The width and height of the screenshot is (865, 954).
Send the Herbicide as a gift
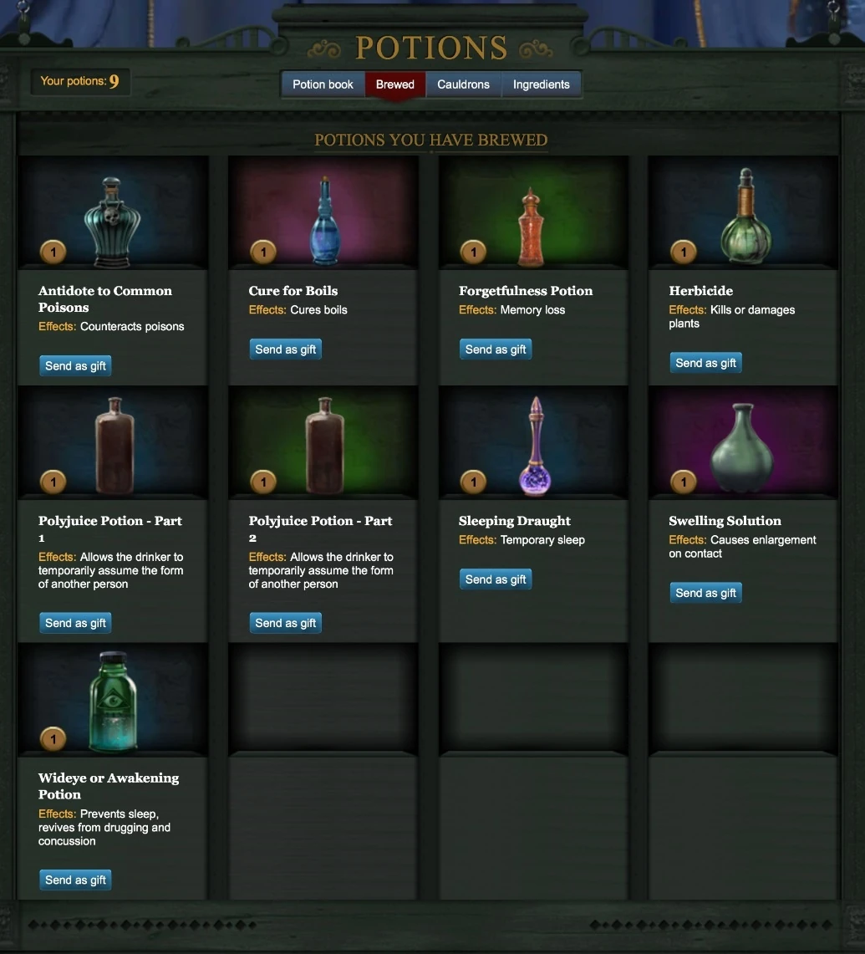click(x=705, y=363)
